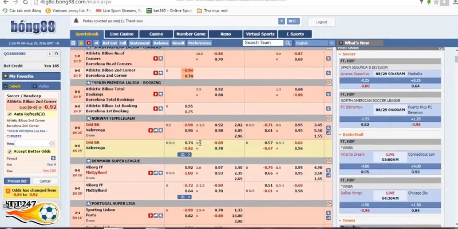The width and height of the screenshot is (458, 229).
Task: Open stream for Athletic Bilbao No.of Corners
Action: tap(156, 58)
